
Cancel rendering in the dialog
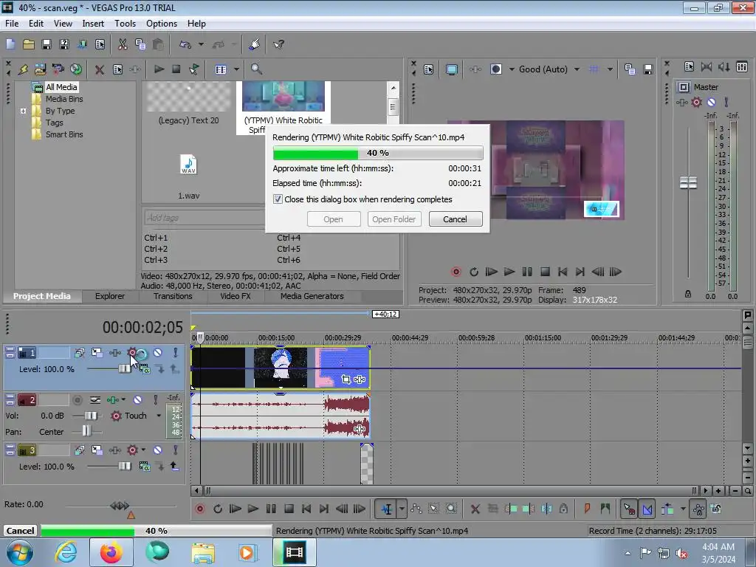(x=455, y=219)
